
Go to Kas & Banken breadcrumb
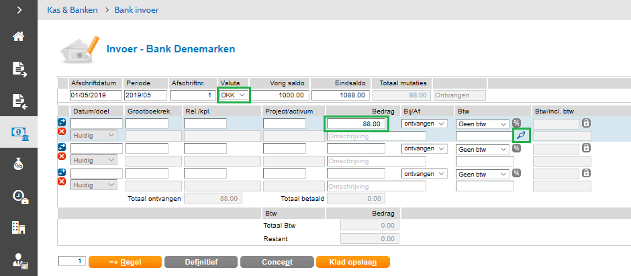pyautogui.click(x=72, y=10)
